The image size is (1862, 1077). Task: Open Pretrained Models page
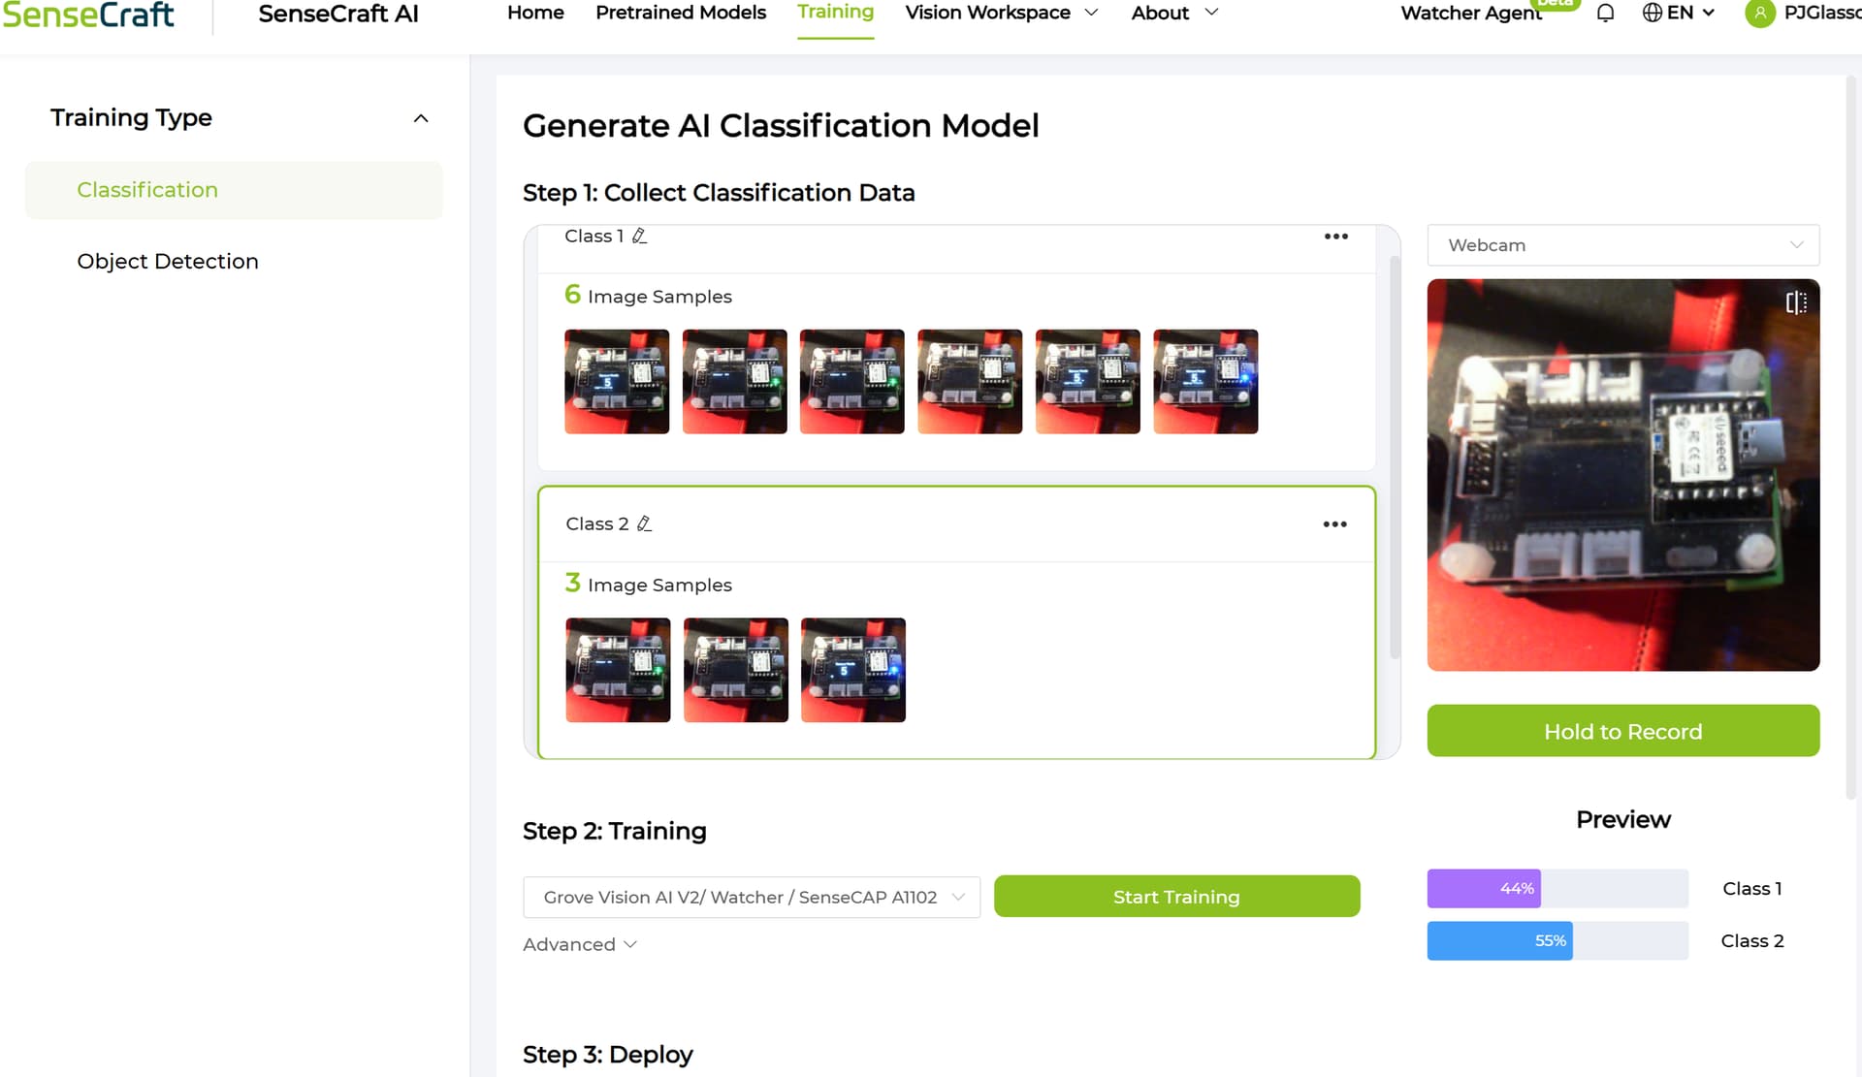point(681,13)
